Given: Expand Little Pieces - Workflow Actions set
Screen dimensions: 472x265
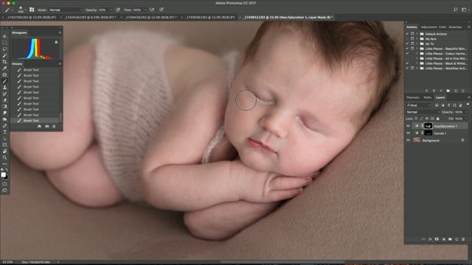Looking at the screenshot, I should (417, 68).
